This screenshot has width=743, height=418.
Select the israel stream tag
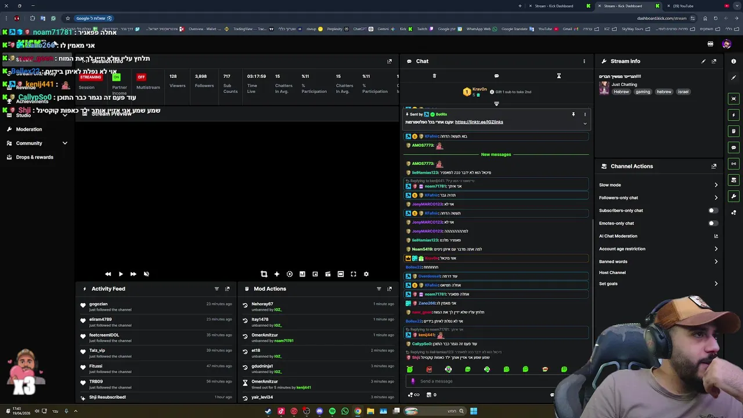[683, 92]
